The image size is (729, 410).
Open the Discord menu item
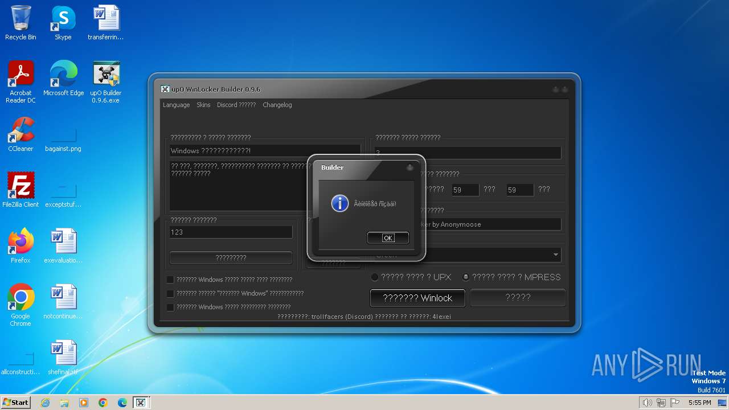(236, 105)
